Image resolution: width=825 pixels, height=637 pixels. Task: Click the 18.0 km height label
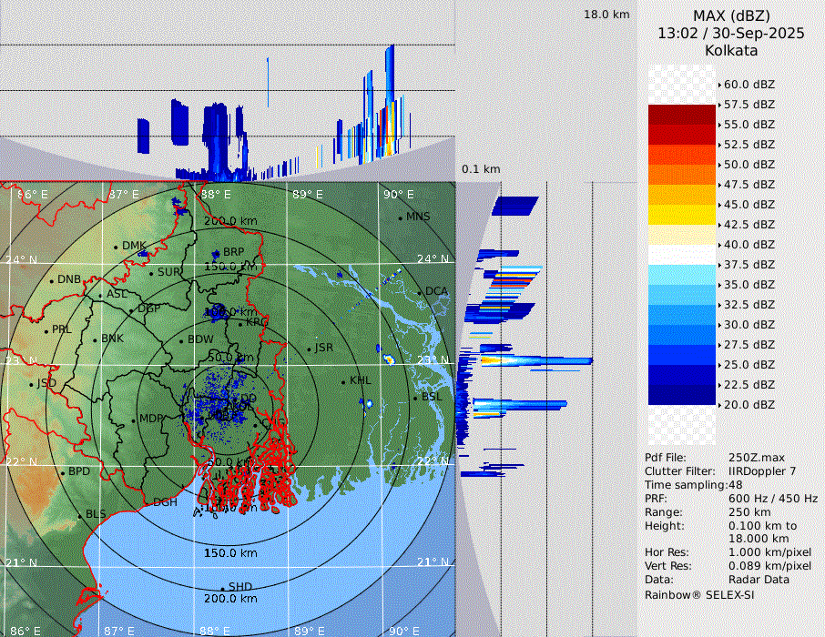coord(606,15)
